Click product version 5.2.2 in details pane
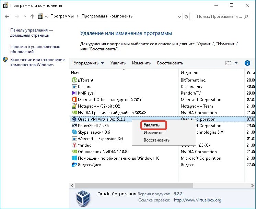The image size is (257, 209). pyautogui.click(x=178, y=194)
